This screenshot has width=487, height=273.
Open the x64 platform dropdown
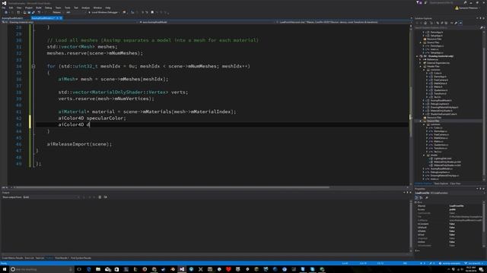click(75, 12)
